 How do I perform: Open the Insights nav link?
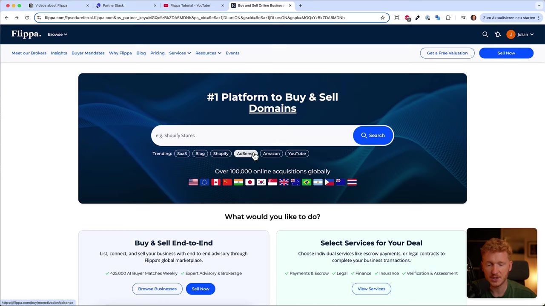tap(59, 53)
